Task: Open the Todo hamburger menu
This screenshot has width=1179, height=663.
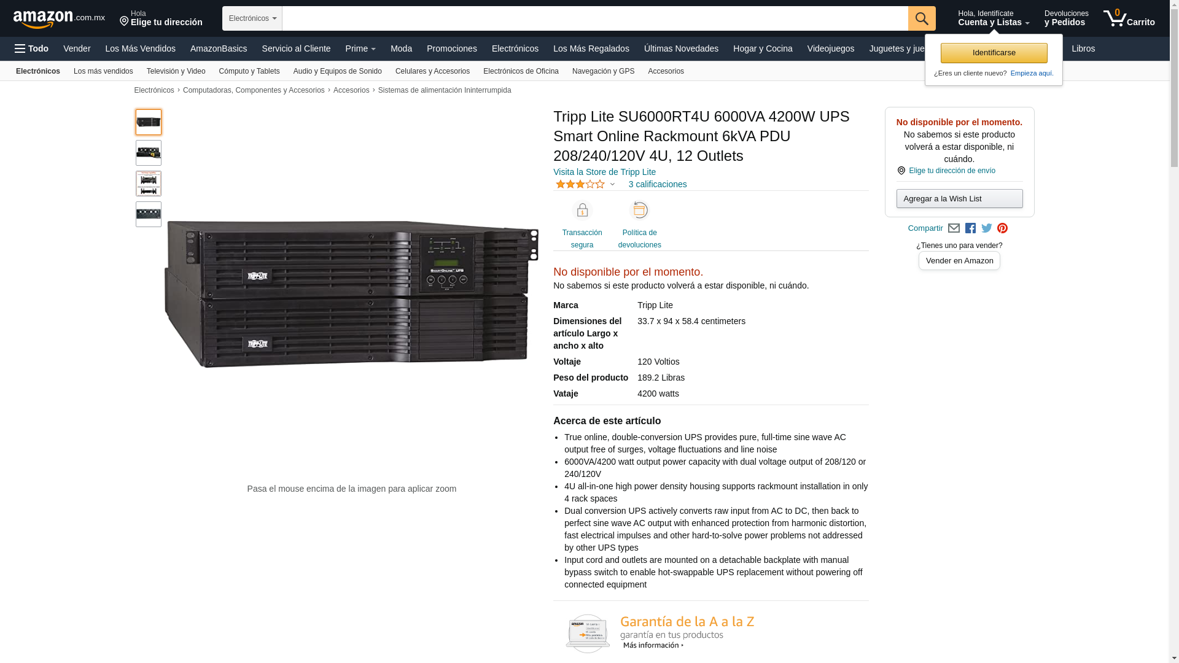Action: click(31, 48)
